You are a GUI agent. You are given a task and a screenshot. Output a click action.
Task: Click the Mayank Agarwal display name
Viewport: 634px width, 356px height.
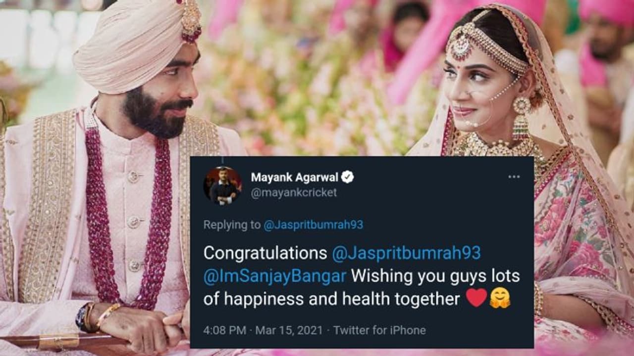coord(295,178)
